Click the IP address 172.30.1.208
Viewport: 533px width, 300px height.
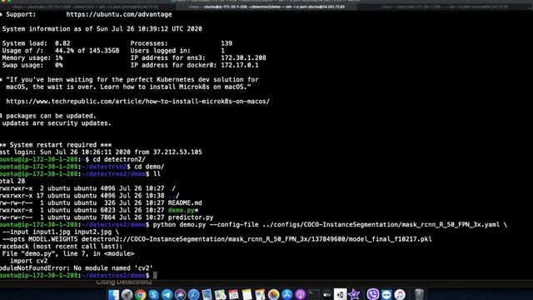tap(243, 57)
